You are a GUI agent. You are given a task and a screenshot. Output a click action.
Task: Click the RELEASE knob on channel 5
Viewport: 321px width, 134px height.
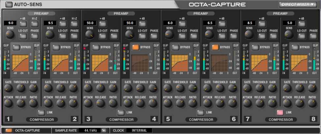[180, 103]
